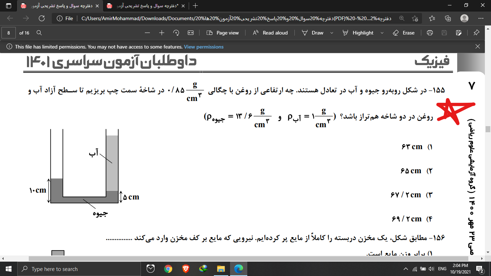Switch the ENG input language
This screenshot has height=276, width=491.
(442, 269)
